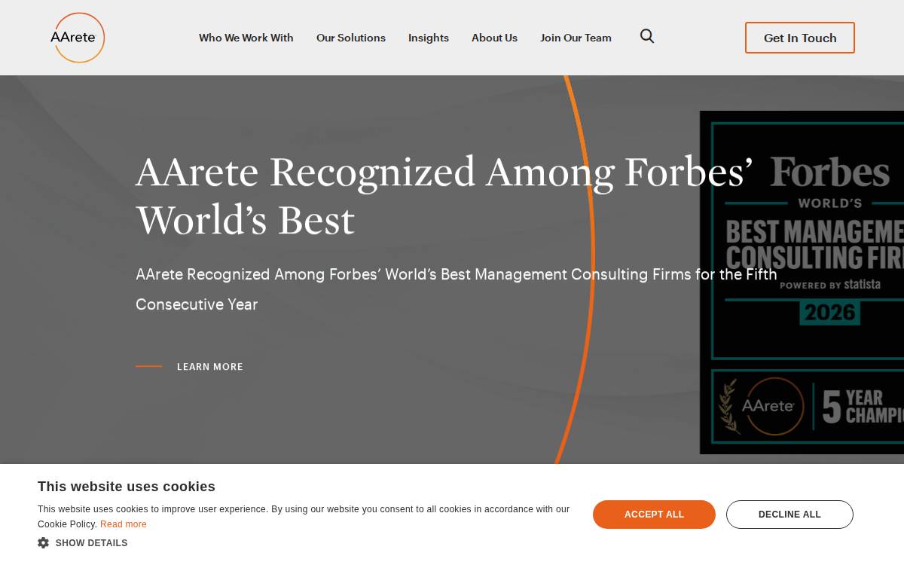Click the Fifth Consecutive Year subheading text
The height and width of the screenshot is (565, 904).
(x=457, y=289)
